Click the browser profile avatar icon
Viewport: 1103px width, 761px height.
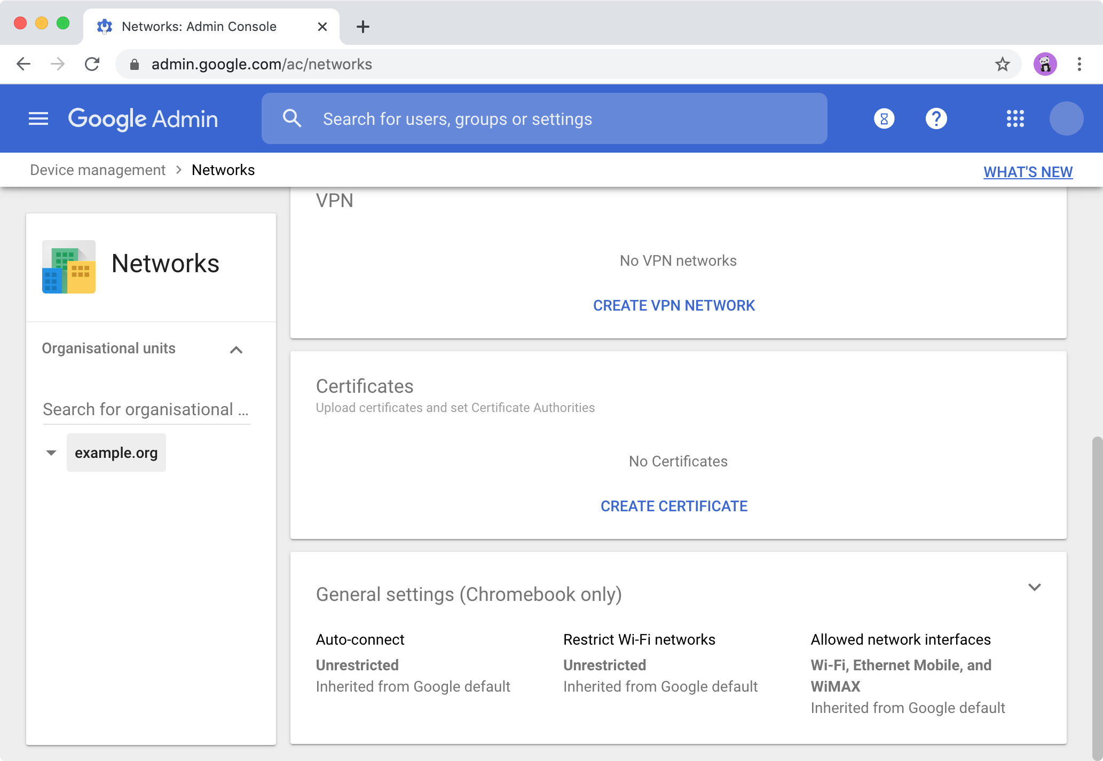(x=1045, y=65)
